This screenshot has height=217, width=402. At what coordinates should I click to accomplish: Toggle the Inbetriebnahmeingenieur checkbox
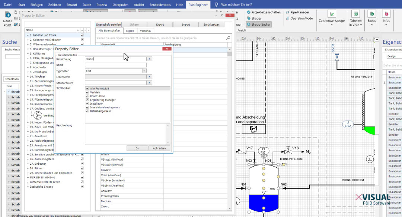(87, 107)
